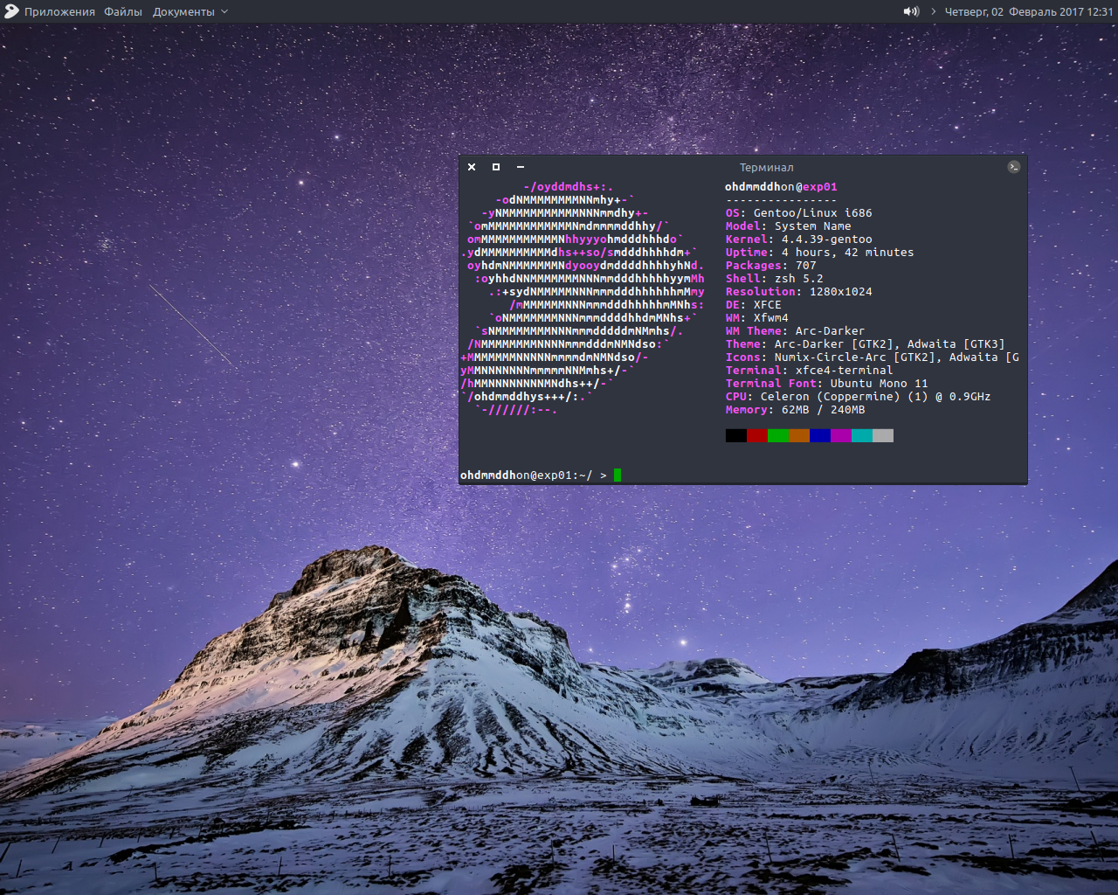1118x895 pixels.
Task: Click the Gentoo ASCII art logo
Action: pyautogui.click(x=583, y=298)
